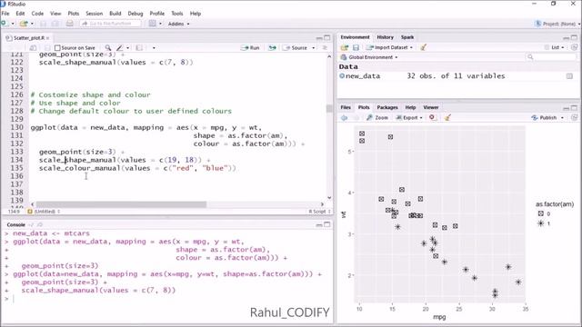Refresh the Environment pane
This screenshot has height=327, width=582.
point(574,47)
